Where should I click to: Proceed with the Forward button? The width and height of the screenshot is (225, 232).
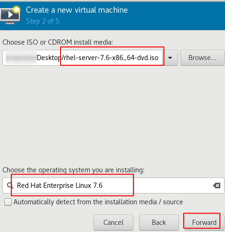click(x=204, y=223)
